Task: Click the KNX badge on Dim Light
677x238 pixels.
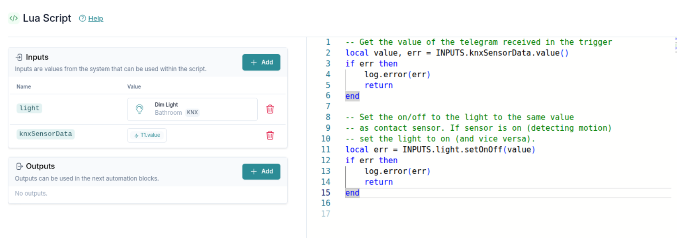Action: 192,113
